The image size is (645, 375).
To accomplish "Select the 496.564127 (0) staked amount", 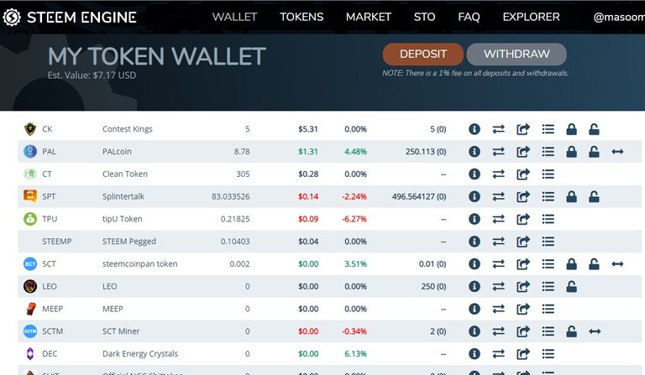I will pyautogui.click(x=419, y=196).
